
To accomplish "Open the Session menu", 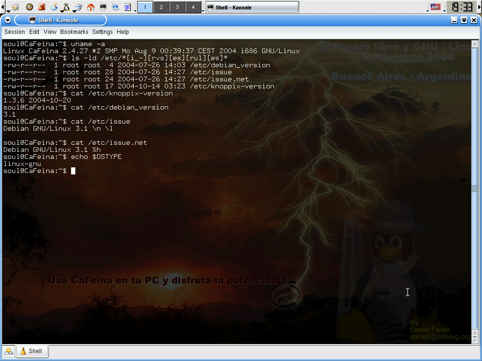I will [15, 32].
